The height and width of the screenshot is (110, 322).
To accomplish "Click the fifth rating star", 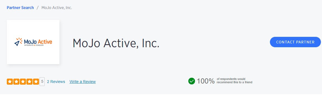I will (36, 82).
